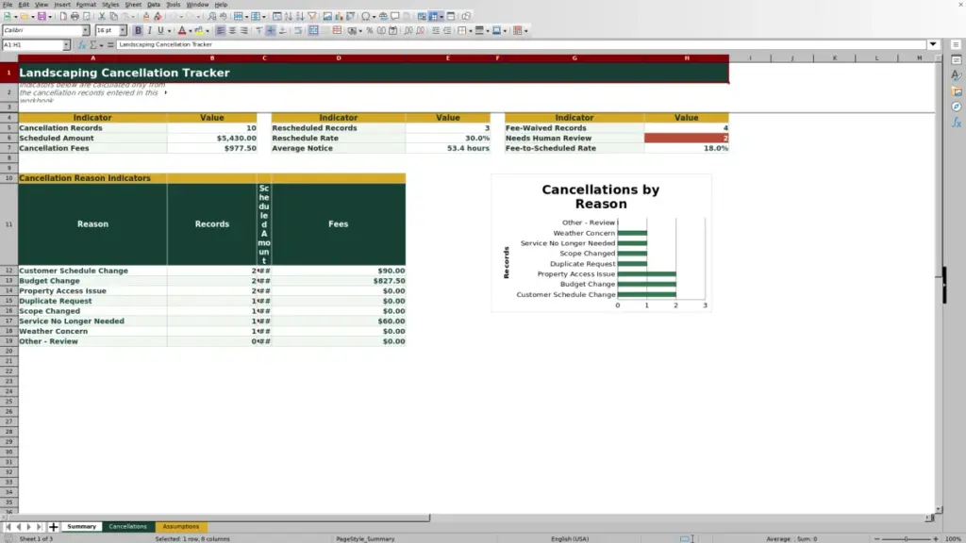Merge and center the selected cells
The width and height of the screenshot is (966, 543).
313,31
